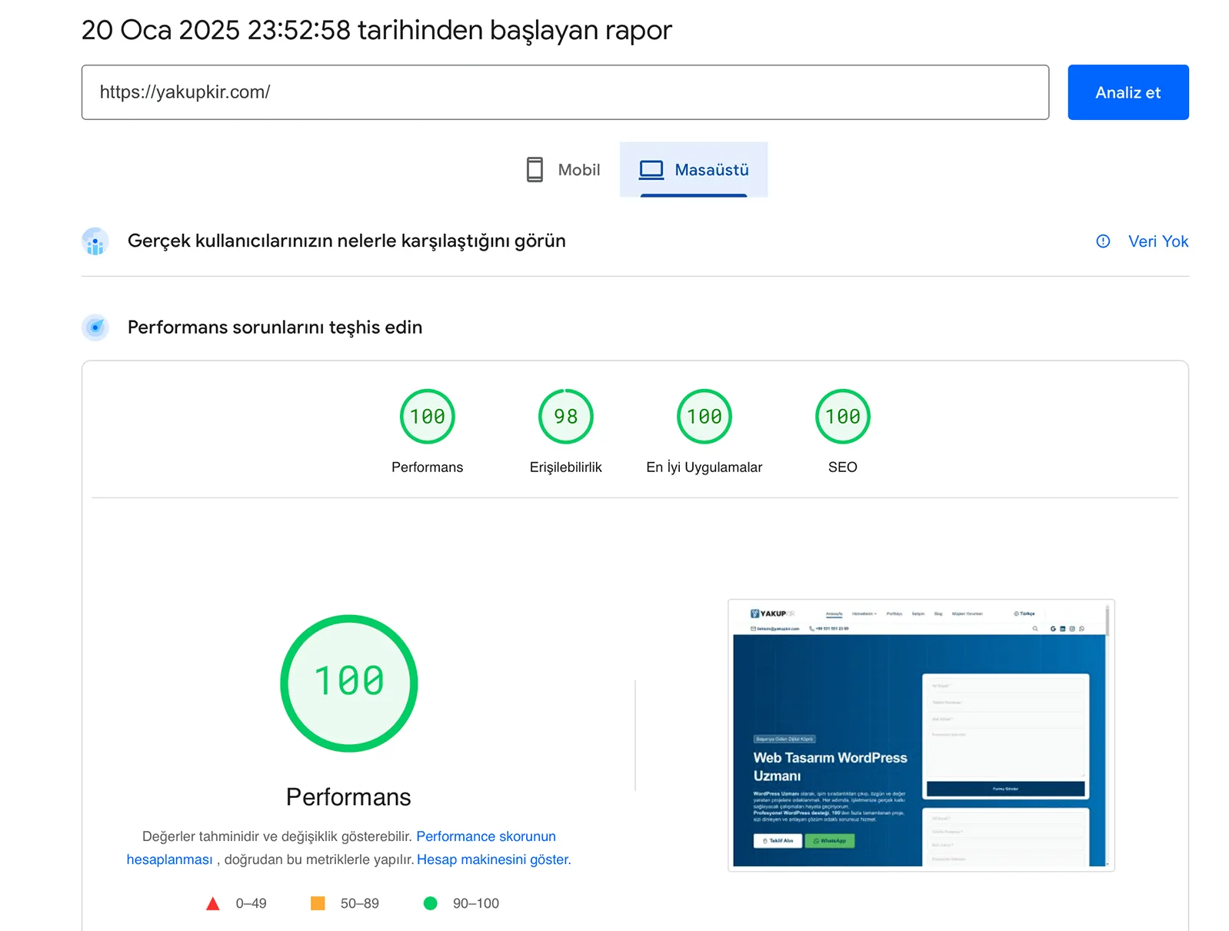
Task: Click the report date heading text
Action: point(377,30)
